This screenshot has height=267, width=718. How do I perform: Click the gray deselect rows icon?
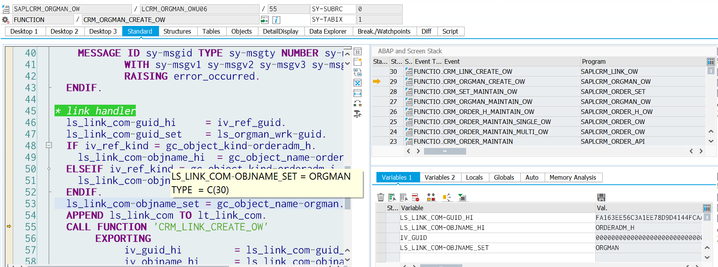pos(404,197)
